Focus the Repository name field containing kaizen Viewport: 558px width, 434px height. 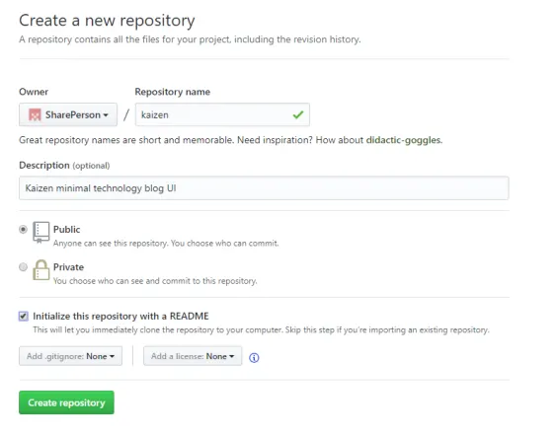coord(222,114)
